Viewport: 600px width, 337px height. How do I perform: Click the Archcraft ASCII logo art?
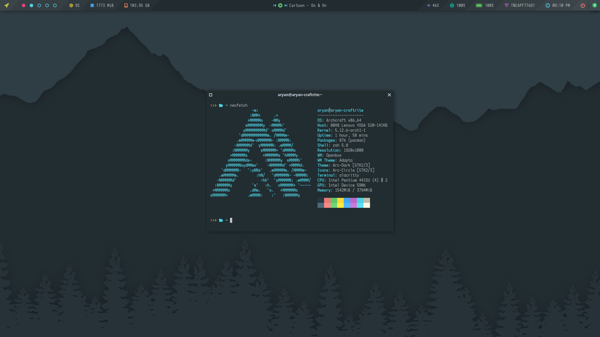(x=261, y=153)
